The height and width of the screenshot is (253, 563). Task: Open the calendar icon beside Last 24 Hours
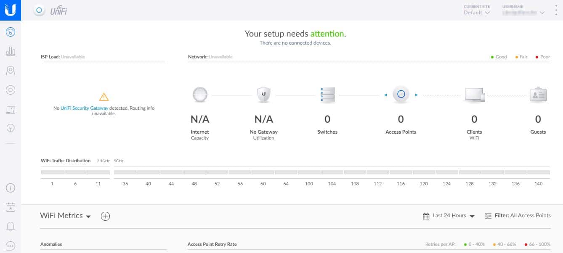(425, 215)
